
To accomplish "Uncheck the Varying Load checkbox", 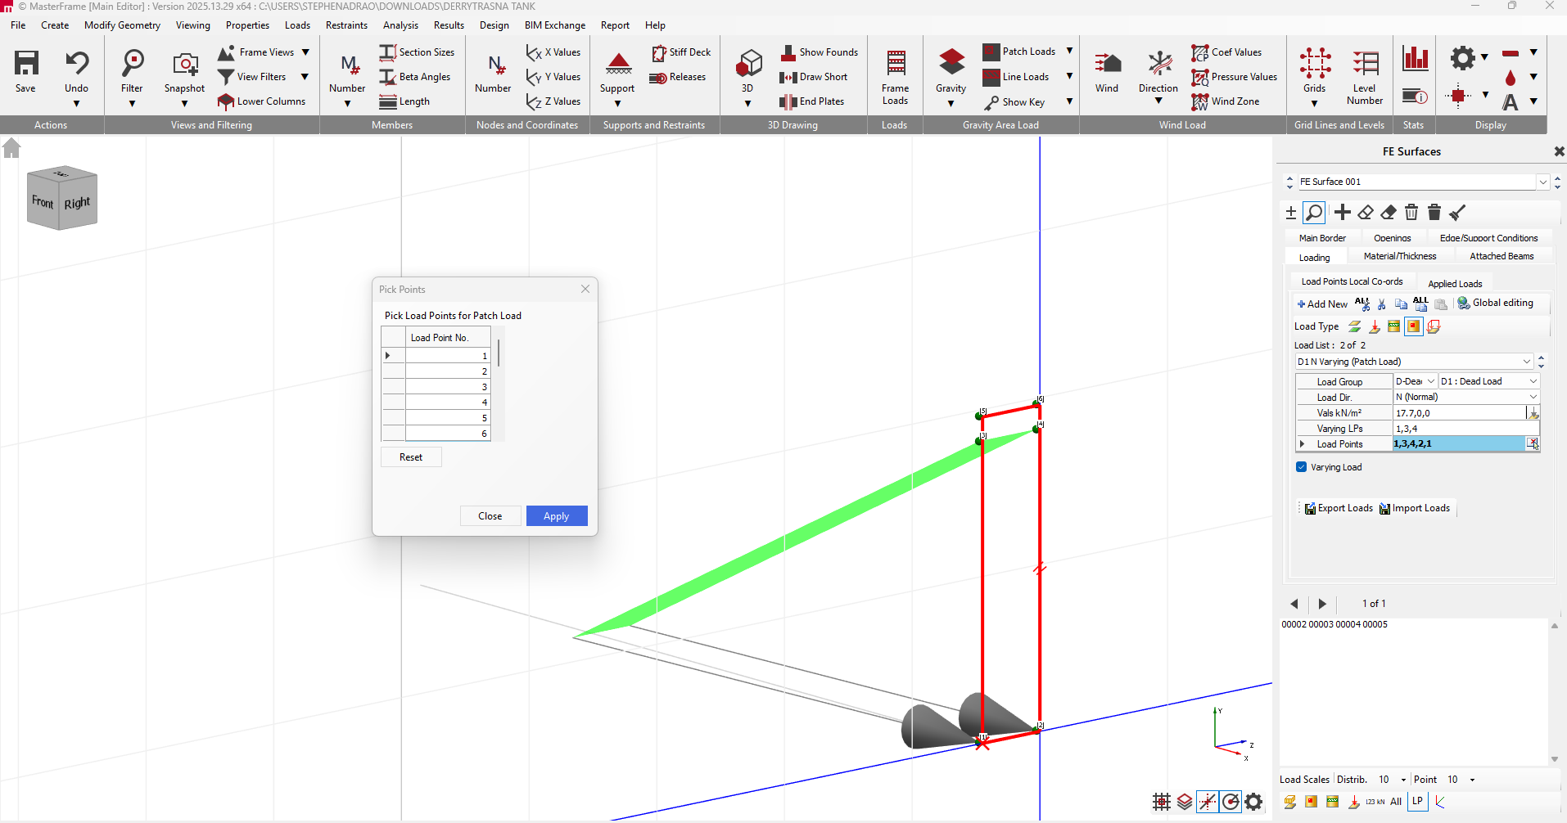I will [x=1302, y=467].
